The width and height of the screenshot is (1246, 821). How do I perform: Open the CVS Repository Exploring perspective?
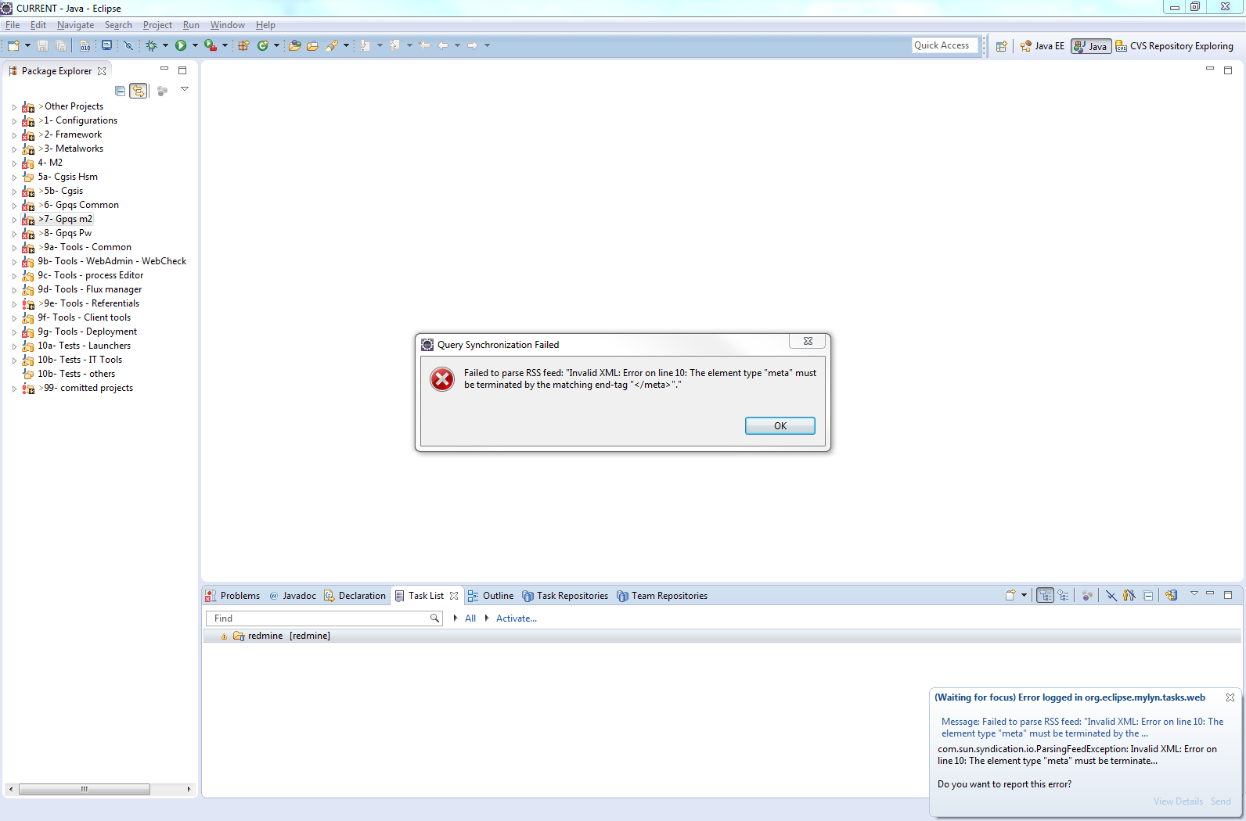pyautogui.click(x=1174, y=46)
